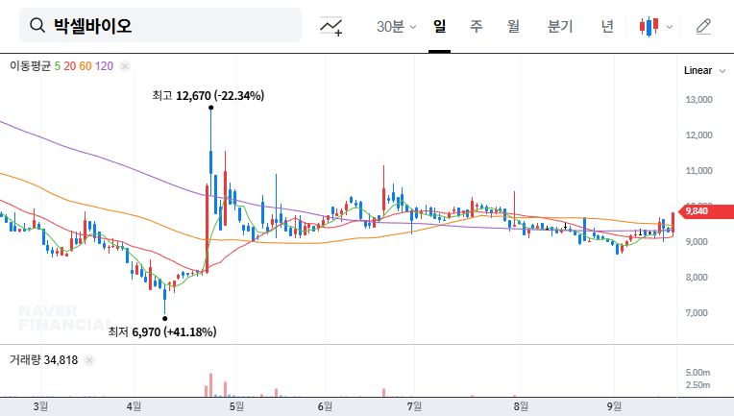Click the current price tag 9,840
Screen dimensions: 734x416
(705, 211)
